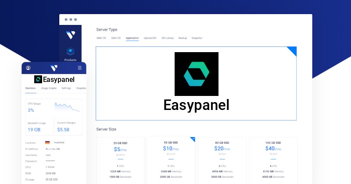The height and width of the screenshot is (184, 351).
Task: Open the Settings tab in mobile panel
Action: point(66,88)
